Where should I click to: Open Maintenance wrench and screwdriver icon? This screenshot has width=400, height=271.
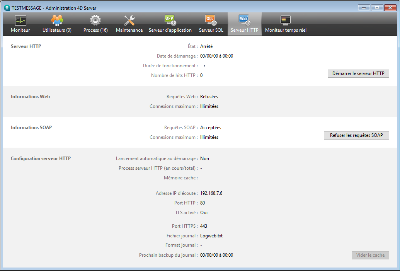(129, 20)
